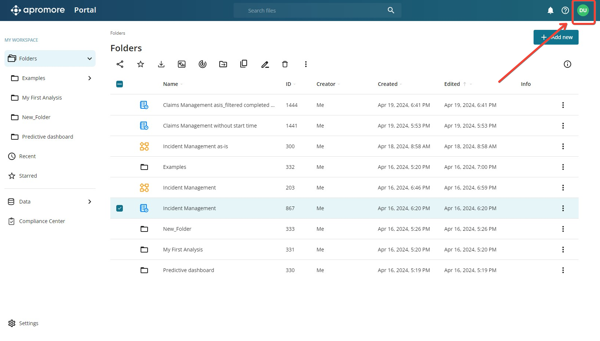The image size is (600, 341).
Task: Show the info panel using the info icon
Action: coord(567,64)
